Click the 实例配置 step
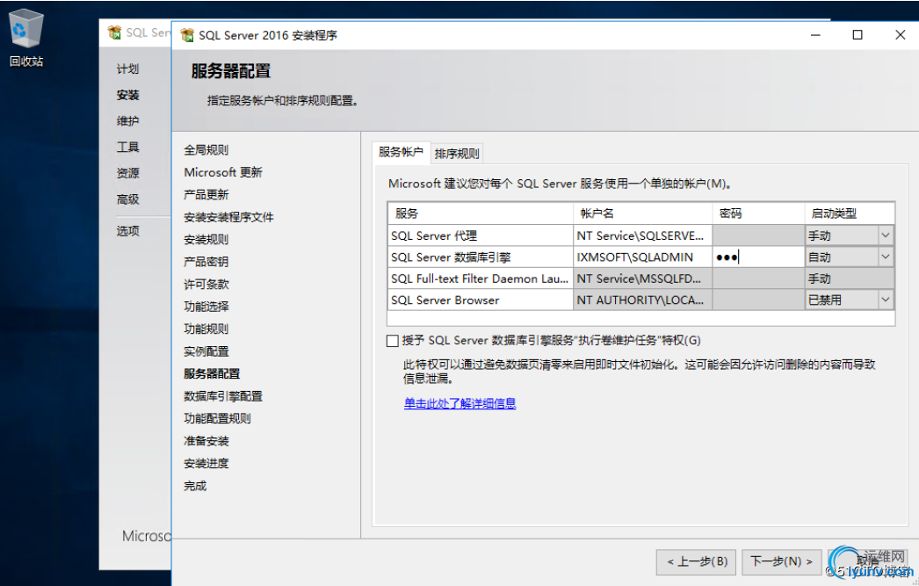This screenshot has height=586, width=919. point(206,351)
